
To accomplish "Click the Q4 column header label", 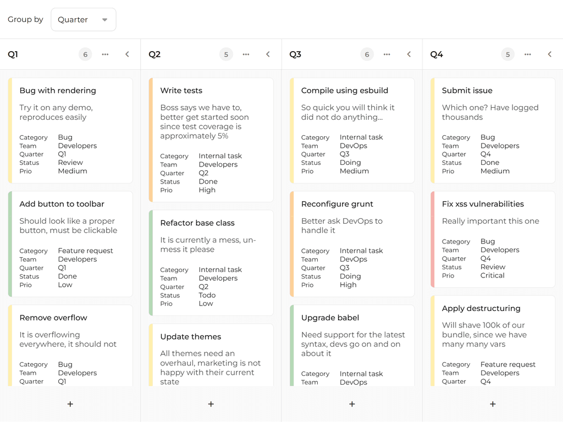I will click(x=437, y=54).
